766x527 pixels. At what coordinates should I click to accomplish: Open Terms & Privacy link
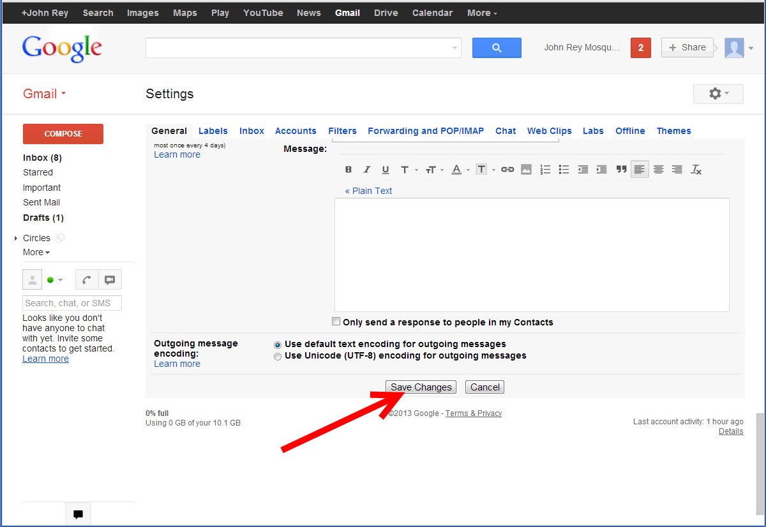[474, 413]
